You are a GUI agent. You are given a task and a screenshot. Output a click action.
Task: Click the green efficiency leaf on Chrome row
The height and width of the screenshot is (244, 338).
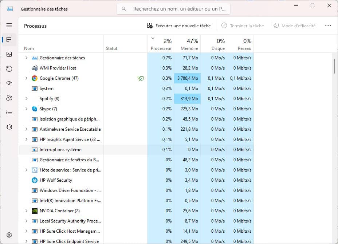click(x=141, y=78)
